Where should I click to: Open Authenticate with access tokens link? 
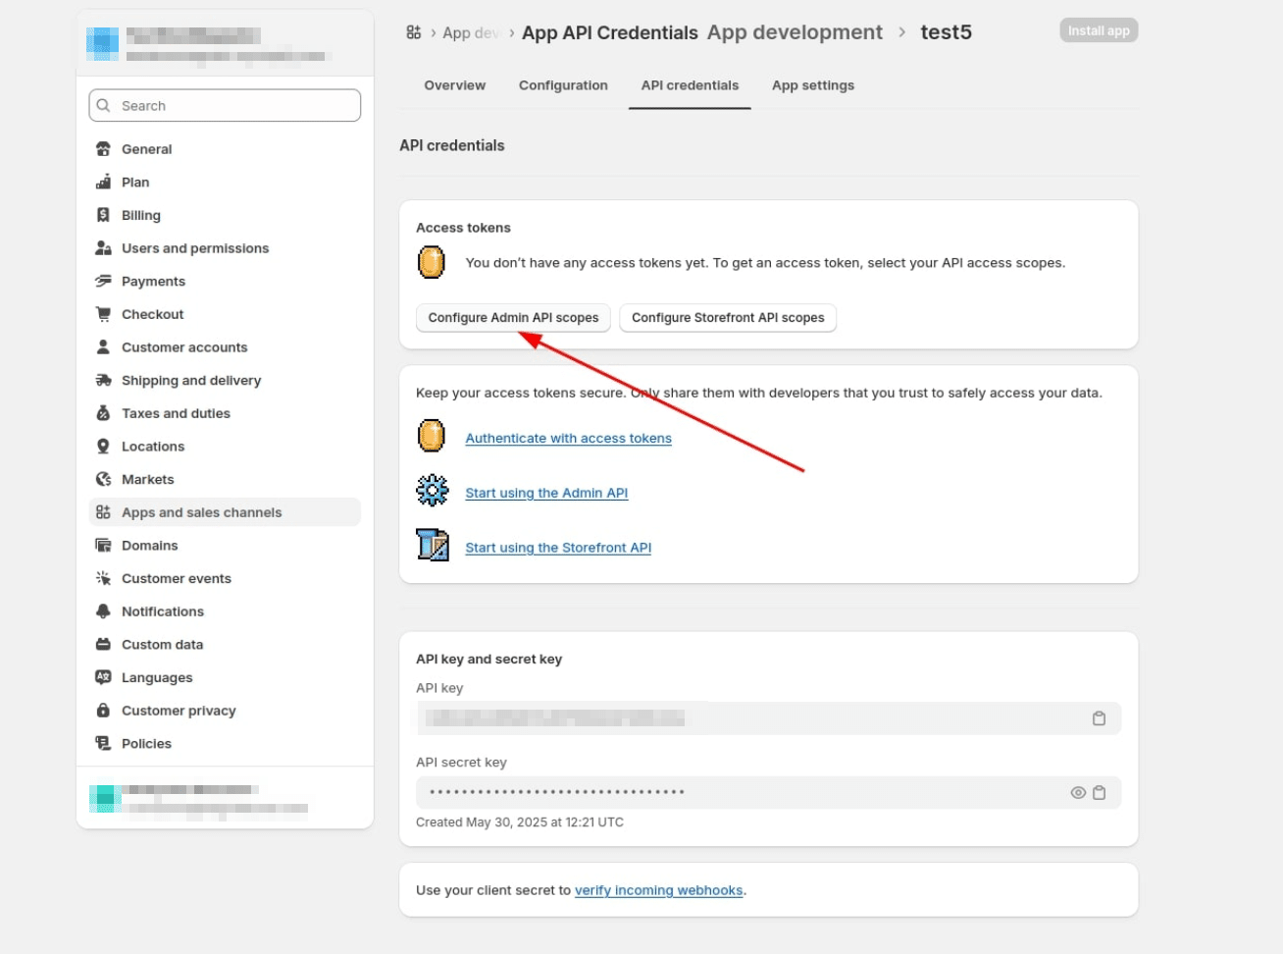[568, 439]
